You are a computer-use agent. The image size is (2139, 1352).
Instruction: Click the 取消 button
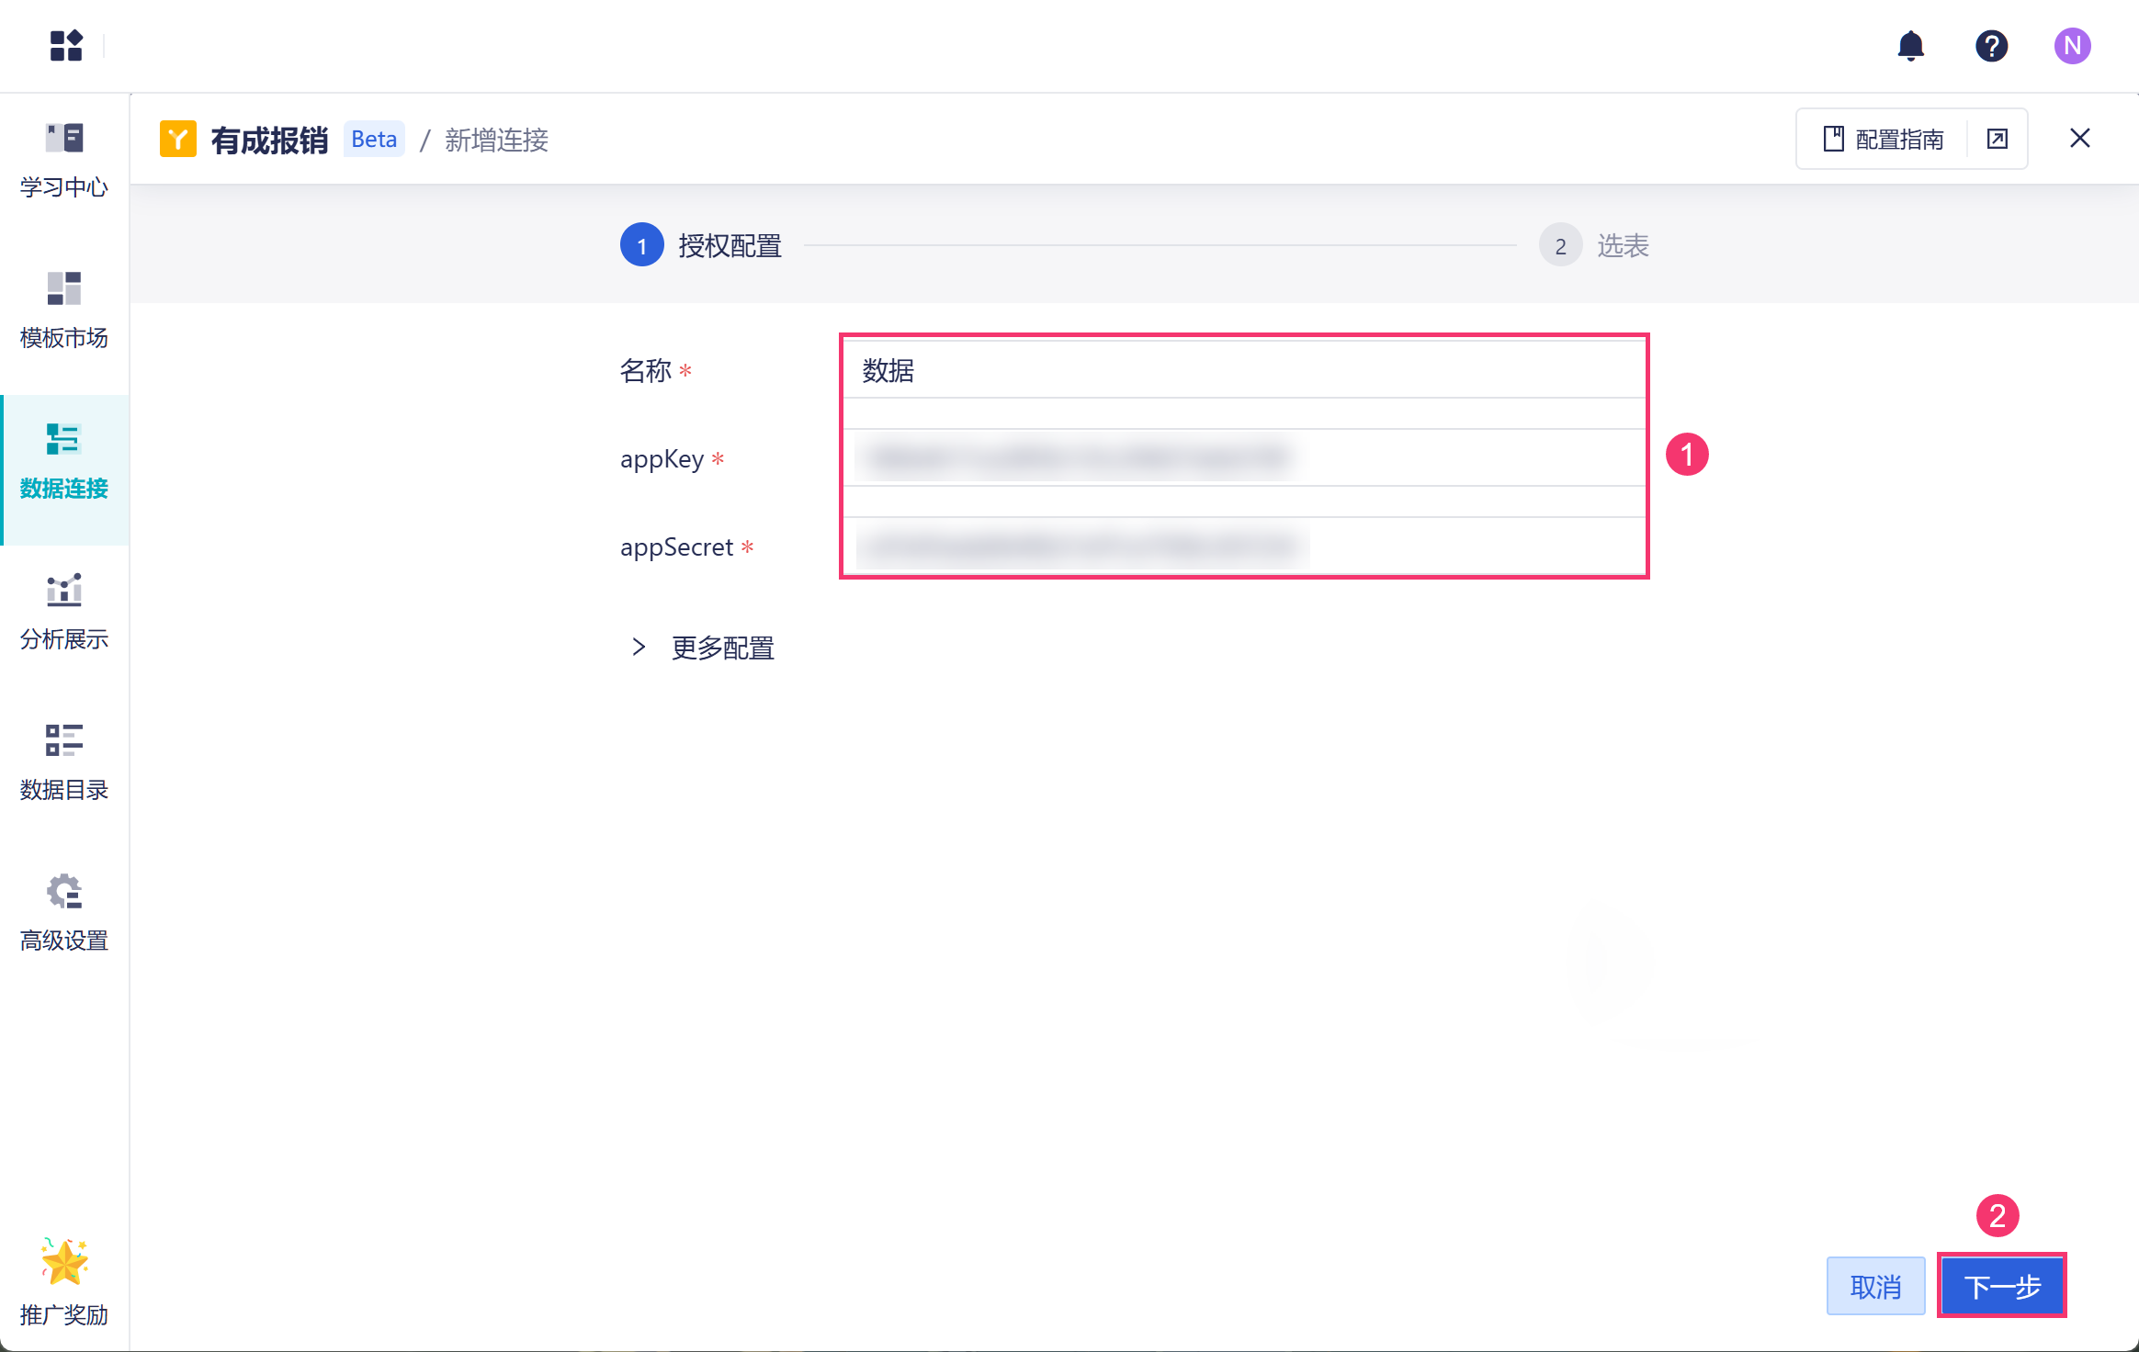click(1875, 1286)
